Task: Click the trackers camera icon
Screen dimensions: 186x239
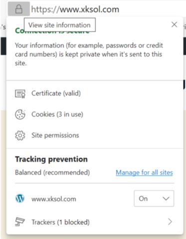Action: pos(20,222)
